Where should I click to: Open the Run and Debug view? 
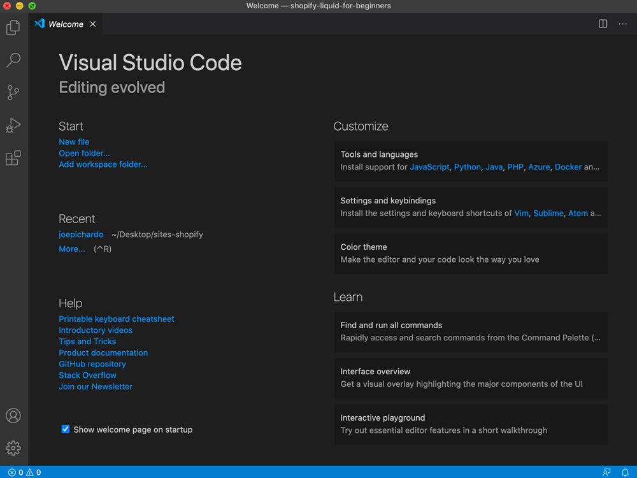tap(13, 126)
